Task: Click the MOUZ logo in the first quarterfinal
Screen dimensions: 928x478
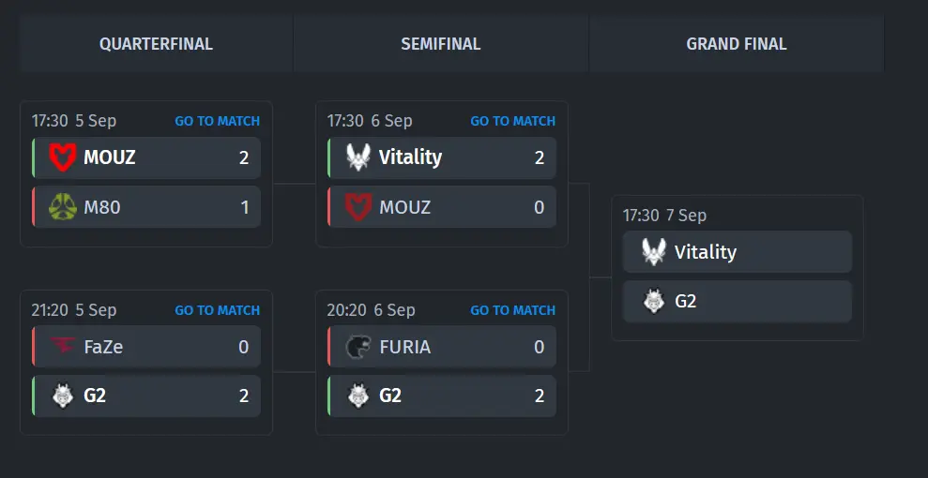Action: pos(63,157)
